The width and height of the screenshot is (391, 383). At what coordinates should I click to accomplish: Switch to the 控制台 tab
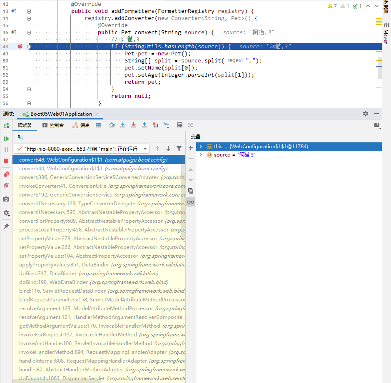(53, 125)
